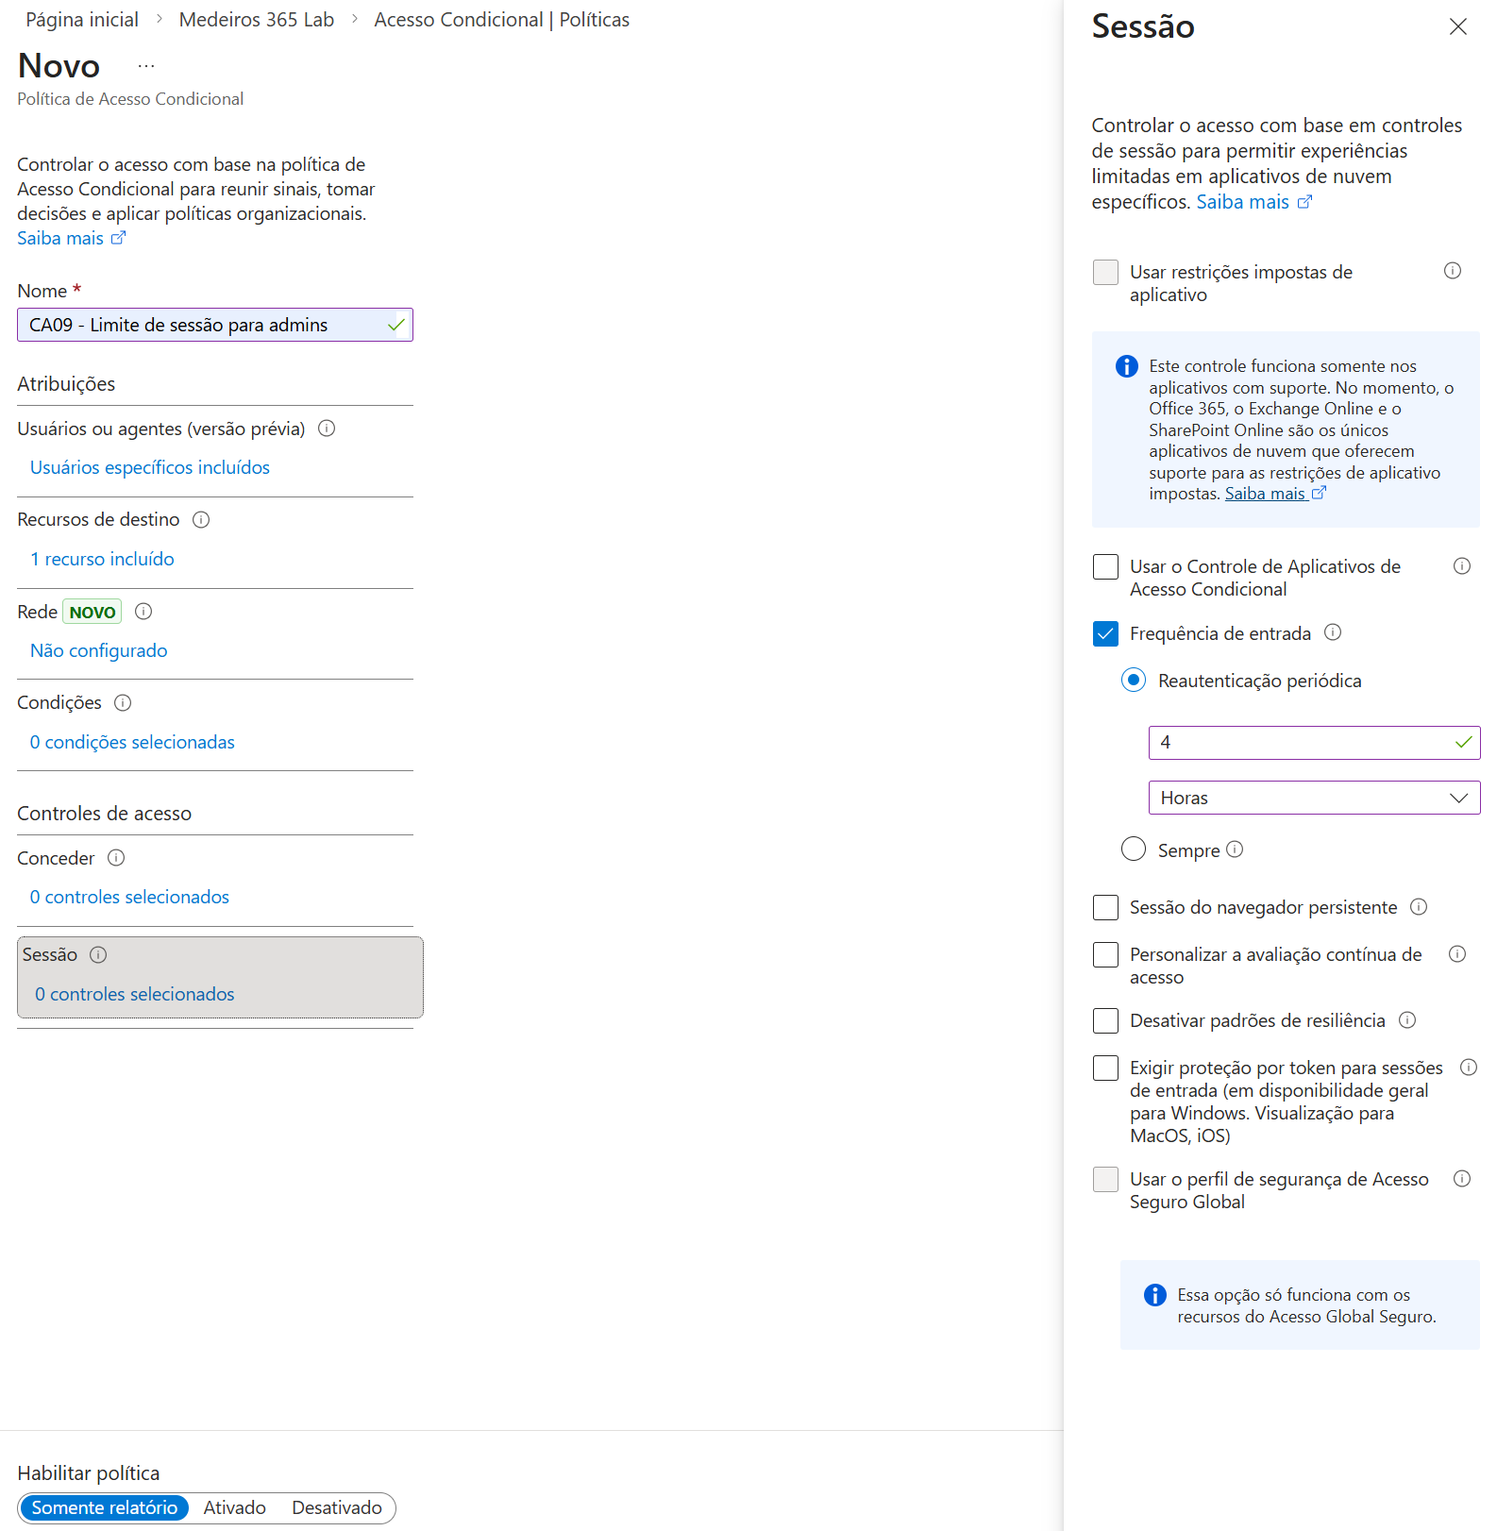This screenshot has height=1531, width=1497.
Task: Navigate to Acesso Condicional | Políticas breadcrumb
Action: [501, 20]
